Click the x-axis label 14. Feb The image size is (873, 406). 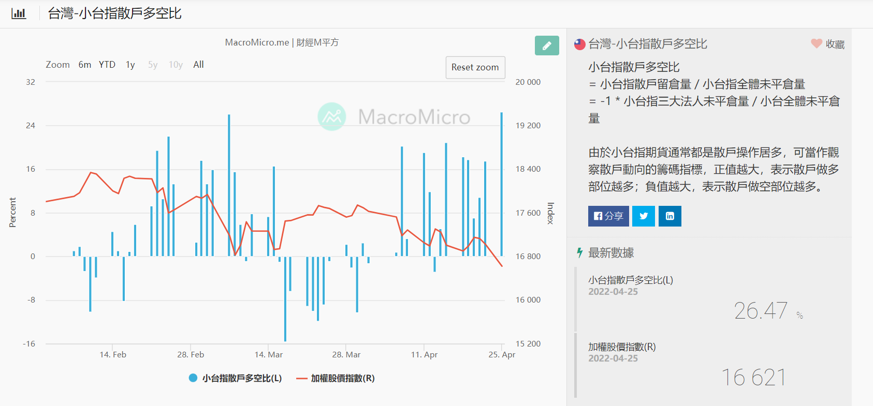coord(113,355)
